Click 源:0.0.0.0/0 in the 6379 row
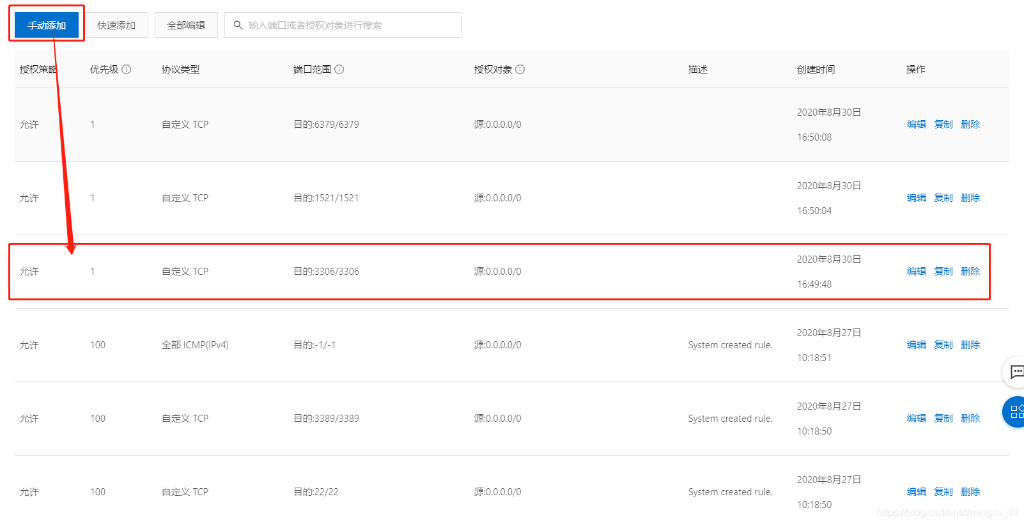Image resolution: width=1024 pixels, height=524 pixels. coord(497,124)
